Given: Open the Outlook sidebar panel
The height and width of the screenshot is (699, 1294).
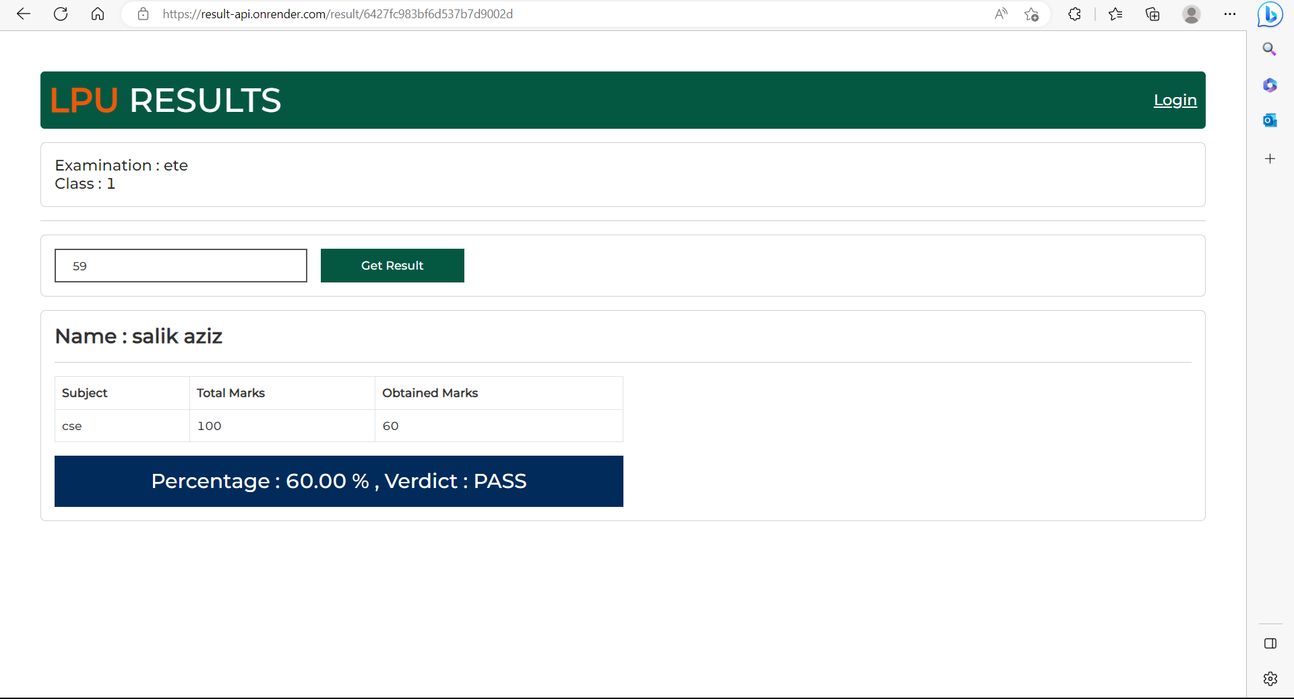Looking at the screenshot, I should coord(1270,120).
